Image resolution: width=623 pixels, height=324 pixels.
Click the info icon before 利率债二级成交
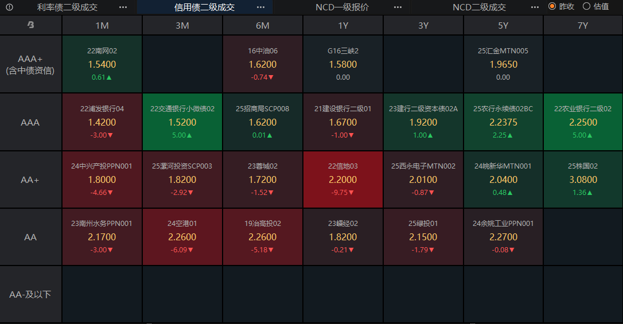point(10,7)
